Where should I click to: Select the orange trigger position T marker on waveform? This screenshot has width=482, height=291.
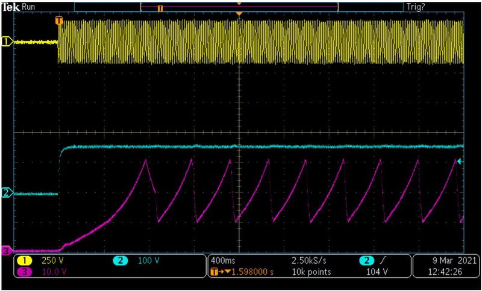(x=58, y=21)
